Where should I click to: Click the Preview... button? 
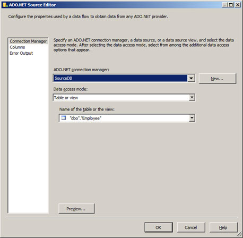point(76,209)
